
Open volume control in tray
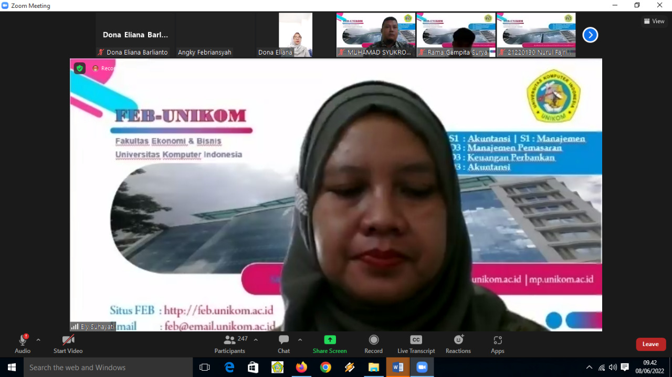[x=613, y=368]
